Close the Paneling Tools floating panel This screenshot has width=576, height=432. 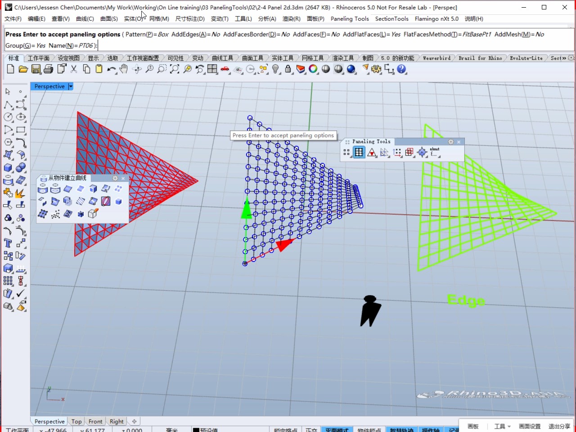[x=459, y=142]
